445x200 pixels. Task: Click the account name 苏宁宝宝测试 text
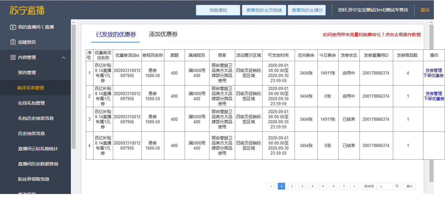[x=361, y=10]
